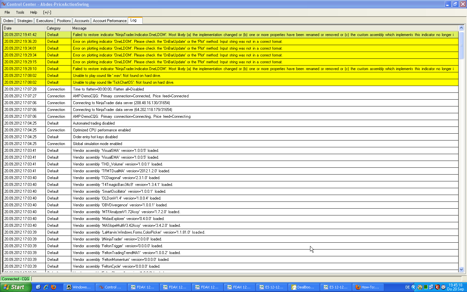This screenshot has height=292, width=467.
Task: Switch to the DealBoo… taskbar window
Action: (x=304, y=287)
